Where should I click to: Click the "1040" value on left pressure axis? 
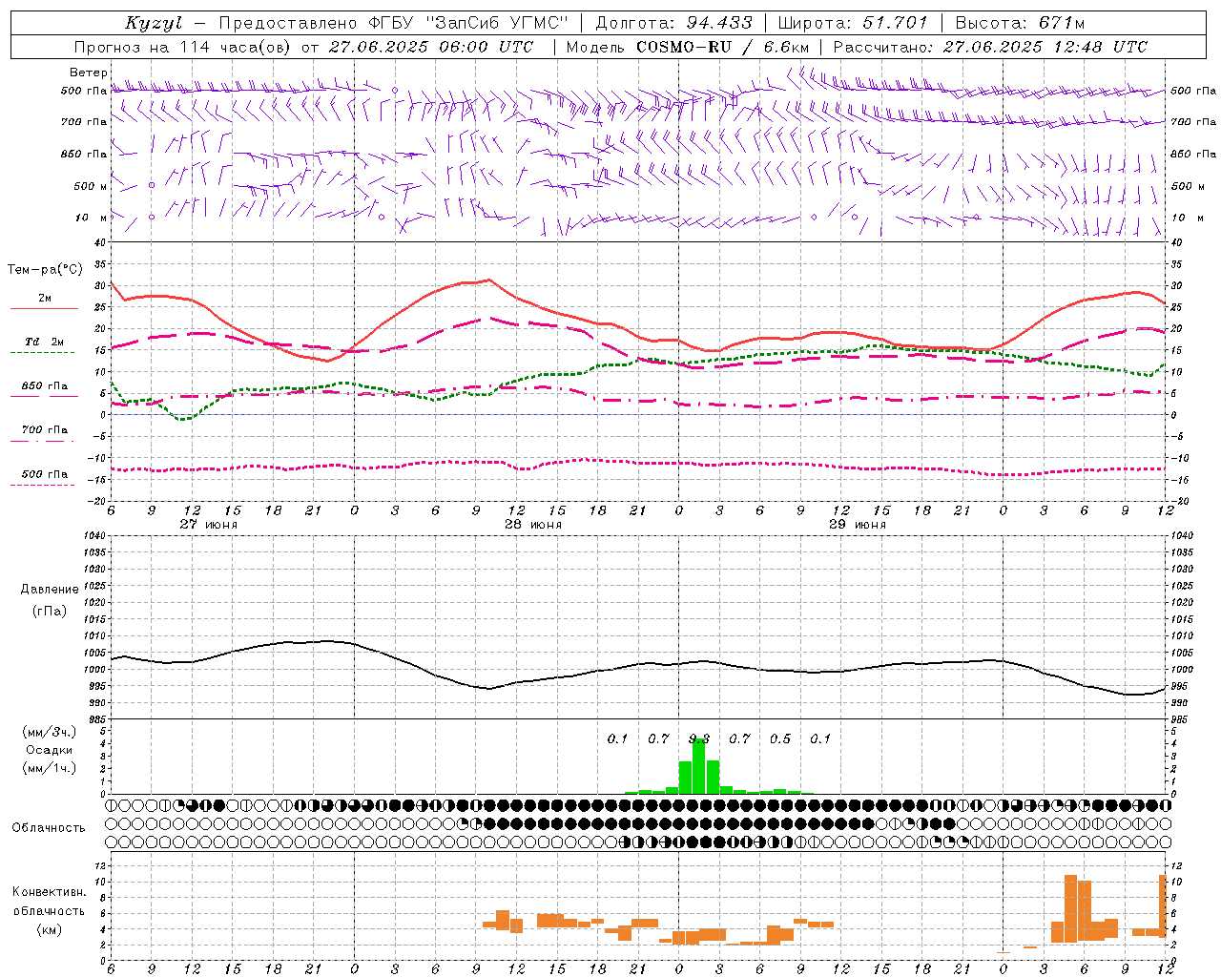click(x=93, y=535)
